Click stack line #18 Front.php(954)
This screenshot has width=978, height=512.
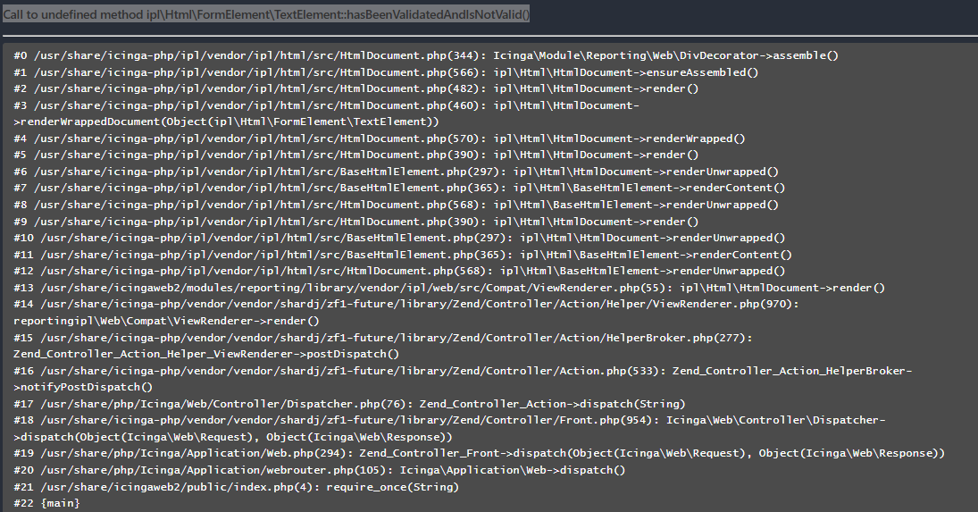tap(449, 420)
